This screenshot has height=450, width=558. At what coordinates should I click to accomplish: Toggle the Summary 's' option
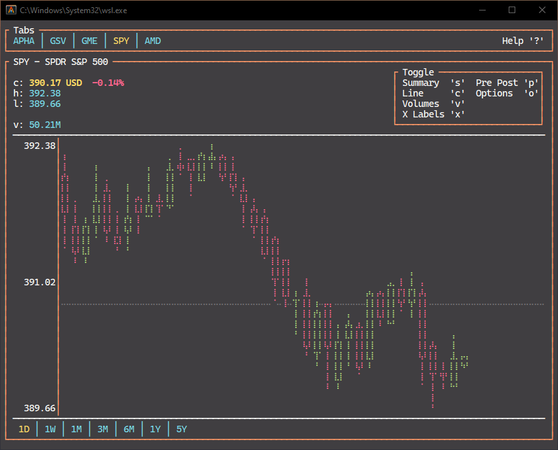[x=433, y=83]
